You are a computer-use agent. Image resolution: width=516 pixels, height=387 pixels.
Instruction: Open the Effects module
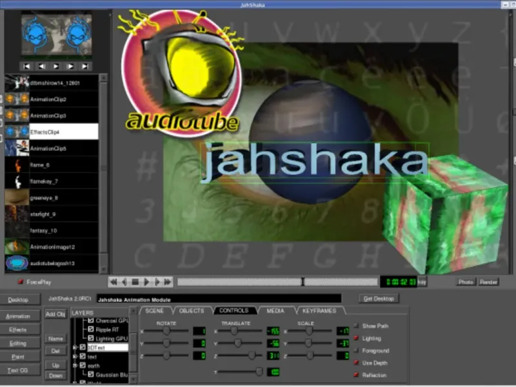coord(19,330)
